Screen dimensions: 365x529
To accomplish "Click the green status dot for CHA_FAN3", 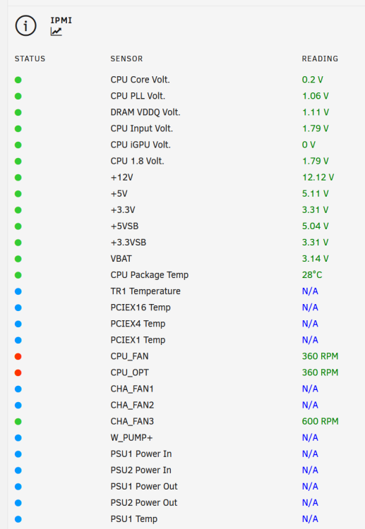I will pyautogui.click(x=18, y=421).
